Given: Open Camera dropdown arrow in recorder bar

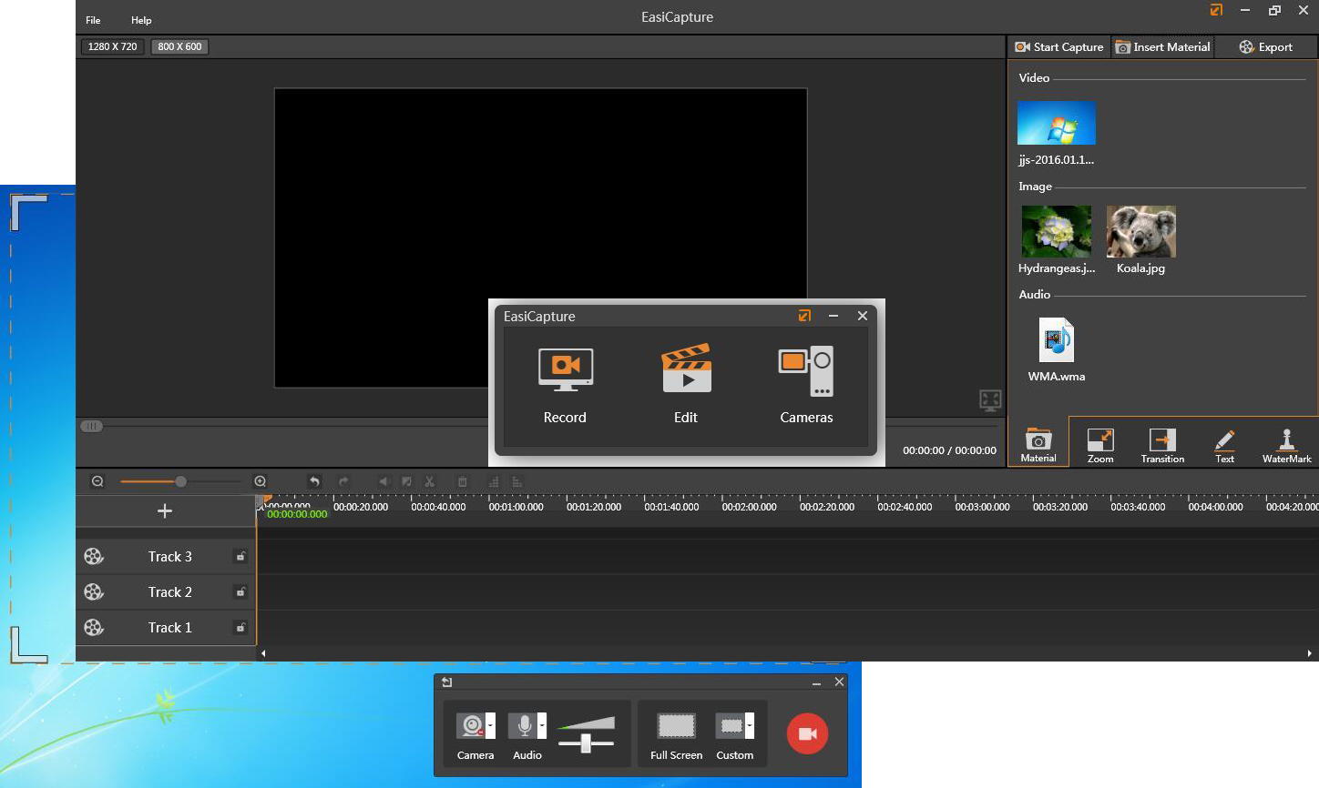Looking at the screenshot, I should (x=490, y=725).
